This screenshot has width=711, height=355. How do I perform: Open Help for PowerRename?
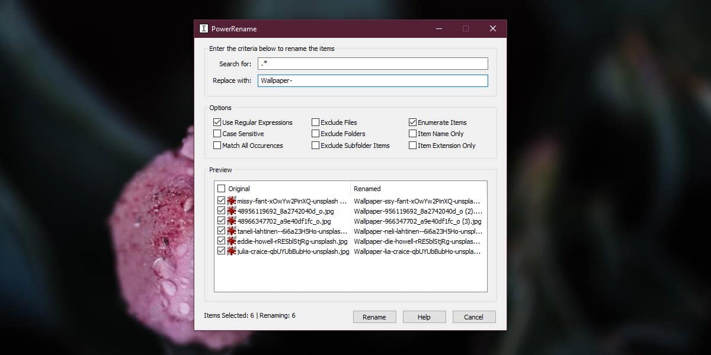(x=424, y=317)
